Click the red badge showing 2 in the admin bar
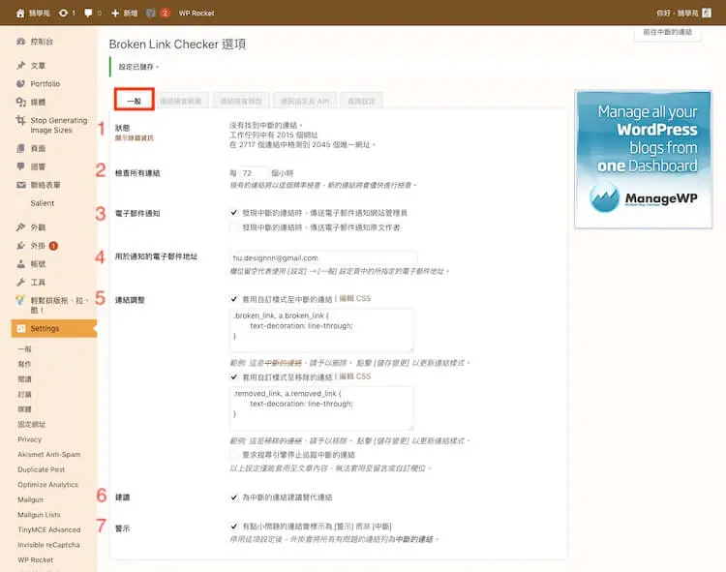This screenshot has height=572, width=726. click(x=165, y=13)
